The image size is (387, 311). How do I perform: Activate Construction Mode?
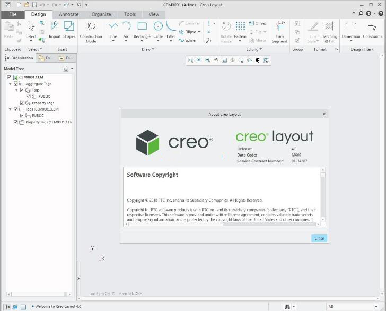(x=91, y=32)
